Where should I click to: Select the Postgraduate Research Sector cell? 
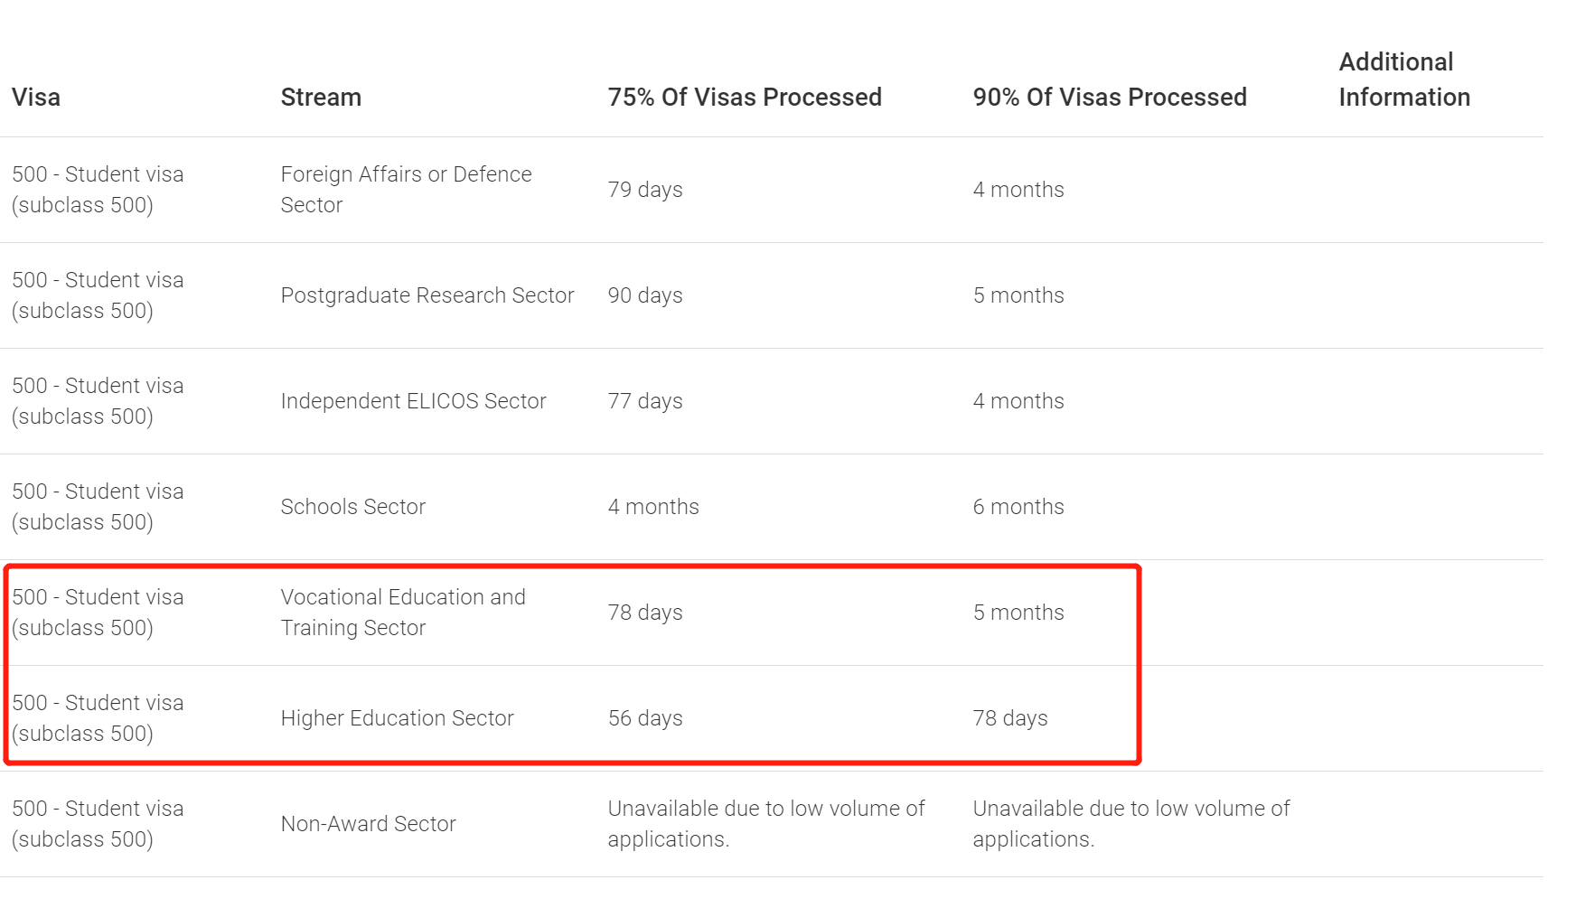(427, 295)
